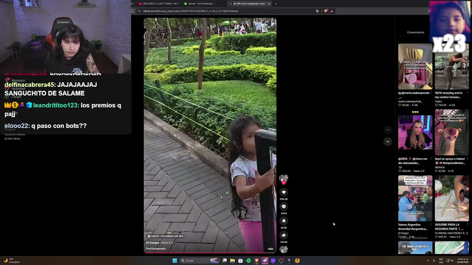Screen dimensions: 472x265
Task: Select the 'Comentarios' tab heading
Action: point(416,32)
